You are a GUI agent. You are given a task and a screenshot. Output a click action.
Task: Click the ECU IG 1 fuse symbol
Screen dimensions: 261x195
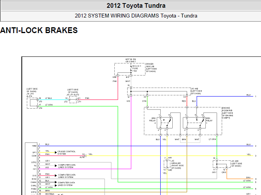[131, 69]
